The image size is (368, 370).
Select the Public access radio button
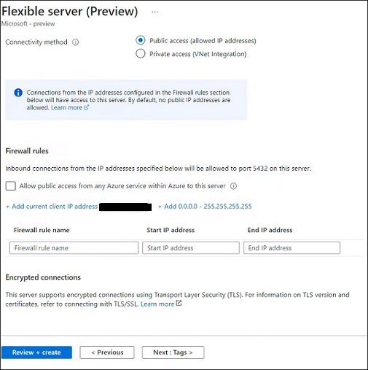(141, 40)
